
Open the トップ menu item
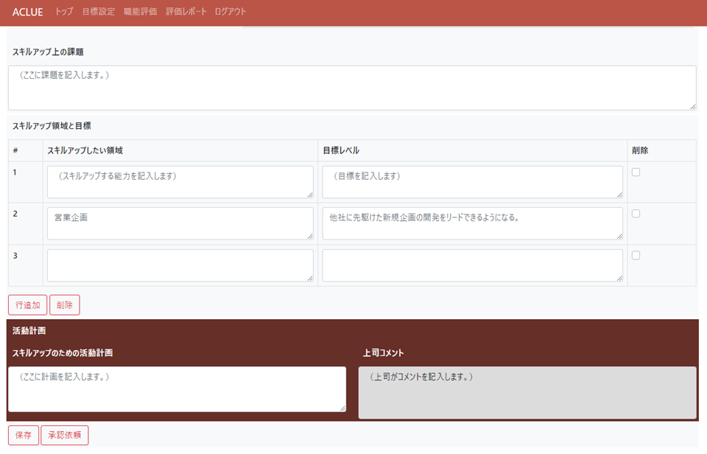coord(62,12)
